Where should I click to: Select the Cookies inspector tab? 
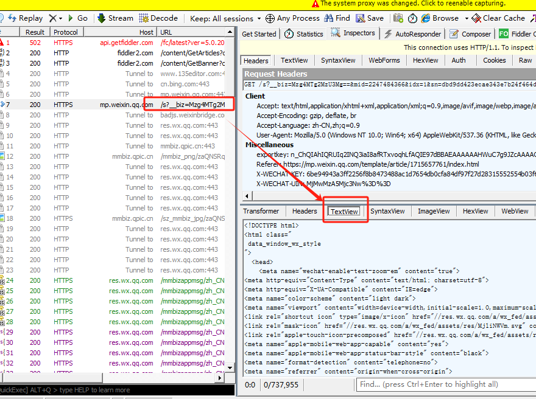[494, 60]
